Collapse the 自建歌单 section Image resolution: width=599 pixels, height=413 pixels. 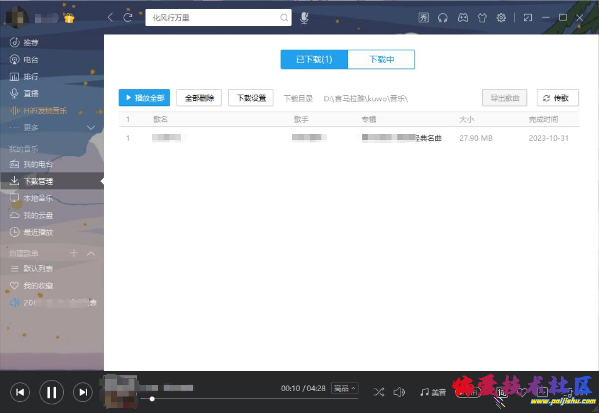click(x=90, y=253)
